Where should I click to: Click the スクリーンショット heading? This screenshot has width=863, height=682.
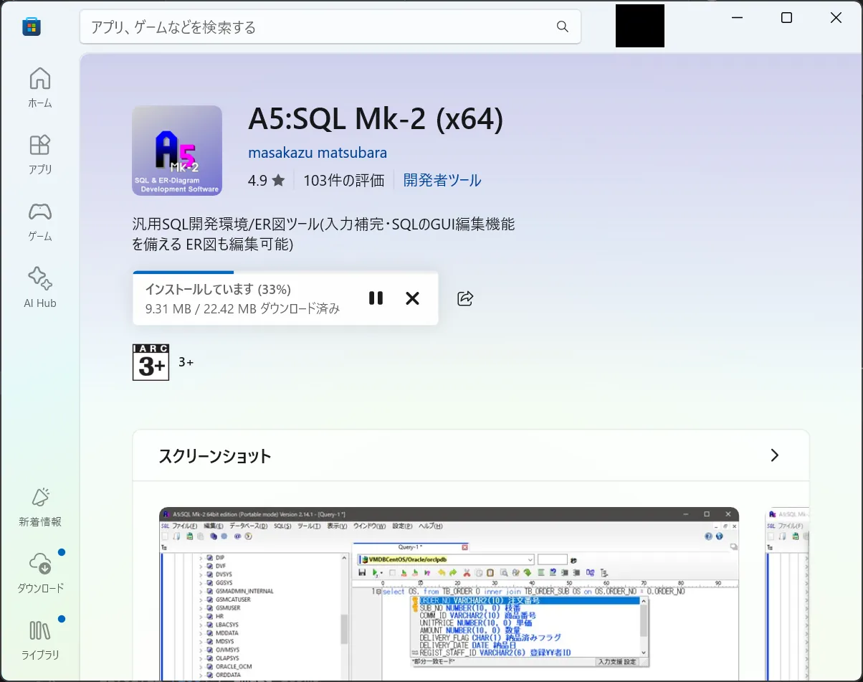coord(215,455)
